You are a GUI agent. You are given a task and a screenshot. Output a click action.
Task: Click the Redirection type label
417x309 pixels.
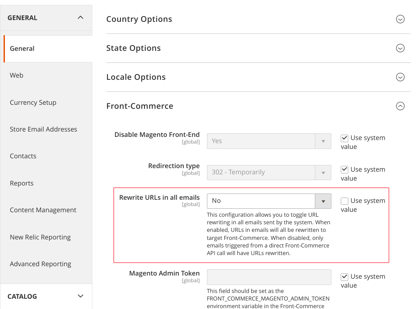coord(174,166)
